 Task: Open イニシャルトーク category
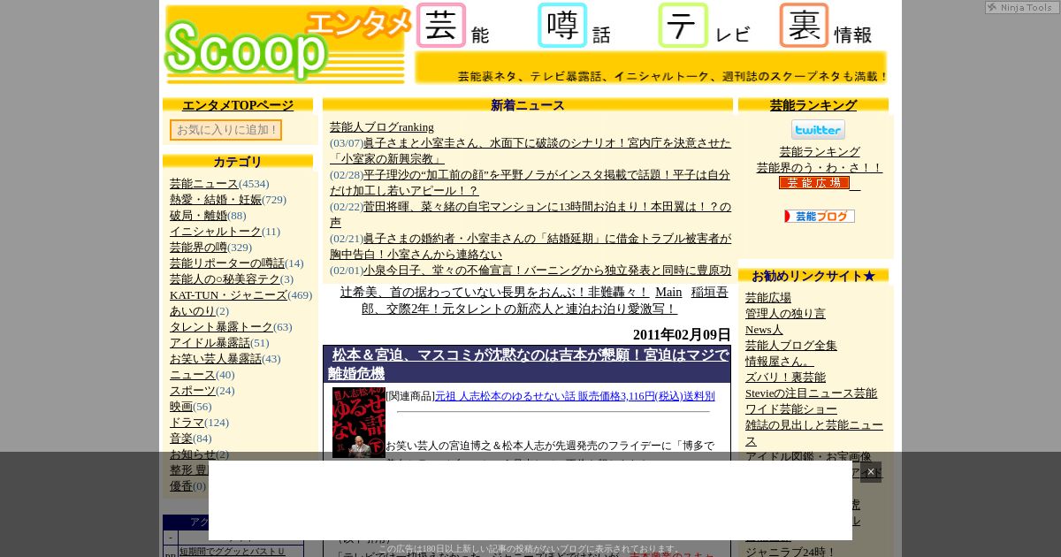(x=216, y=232)
